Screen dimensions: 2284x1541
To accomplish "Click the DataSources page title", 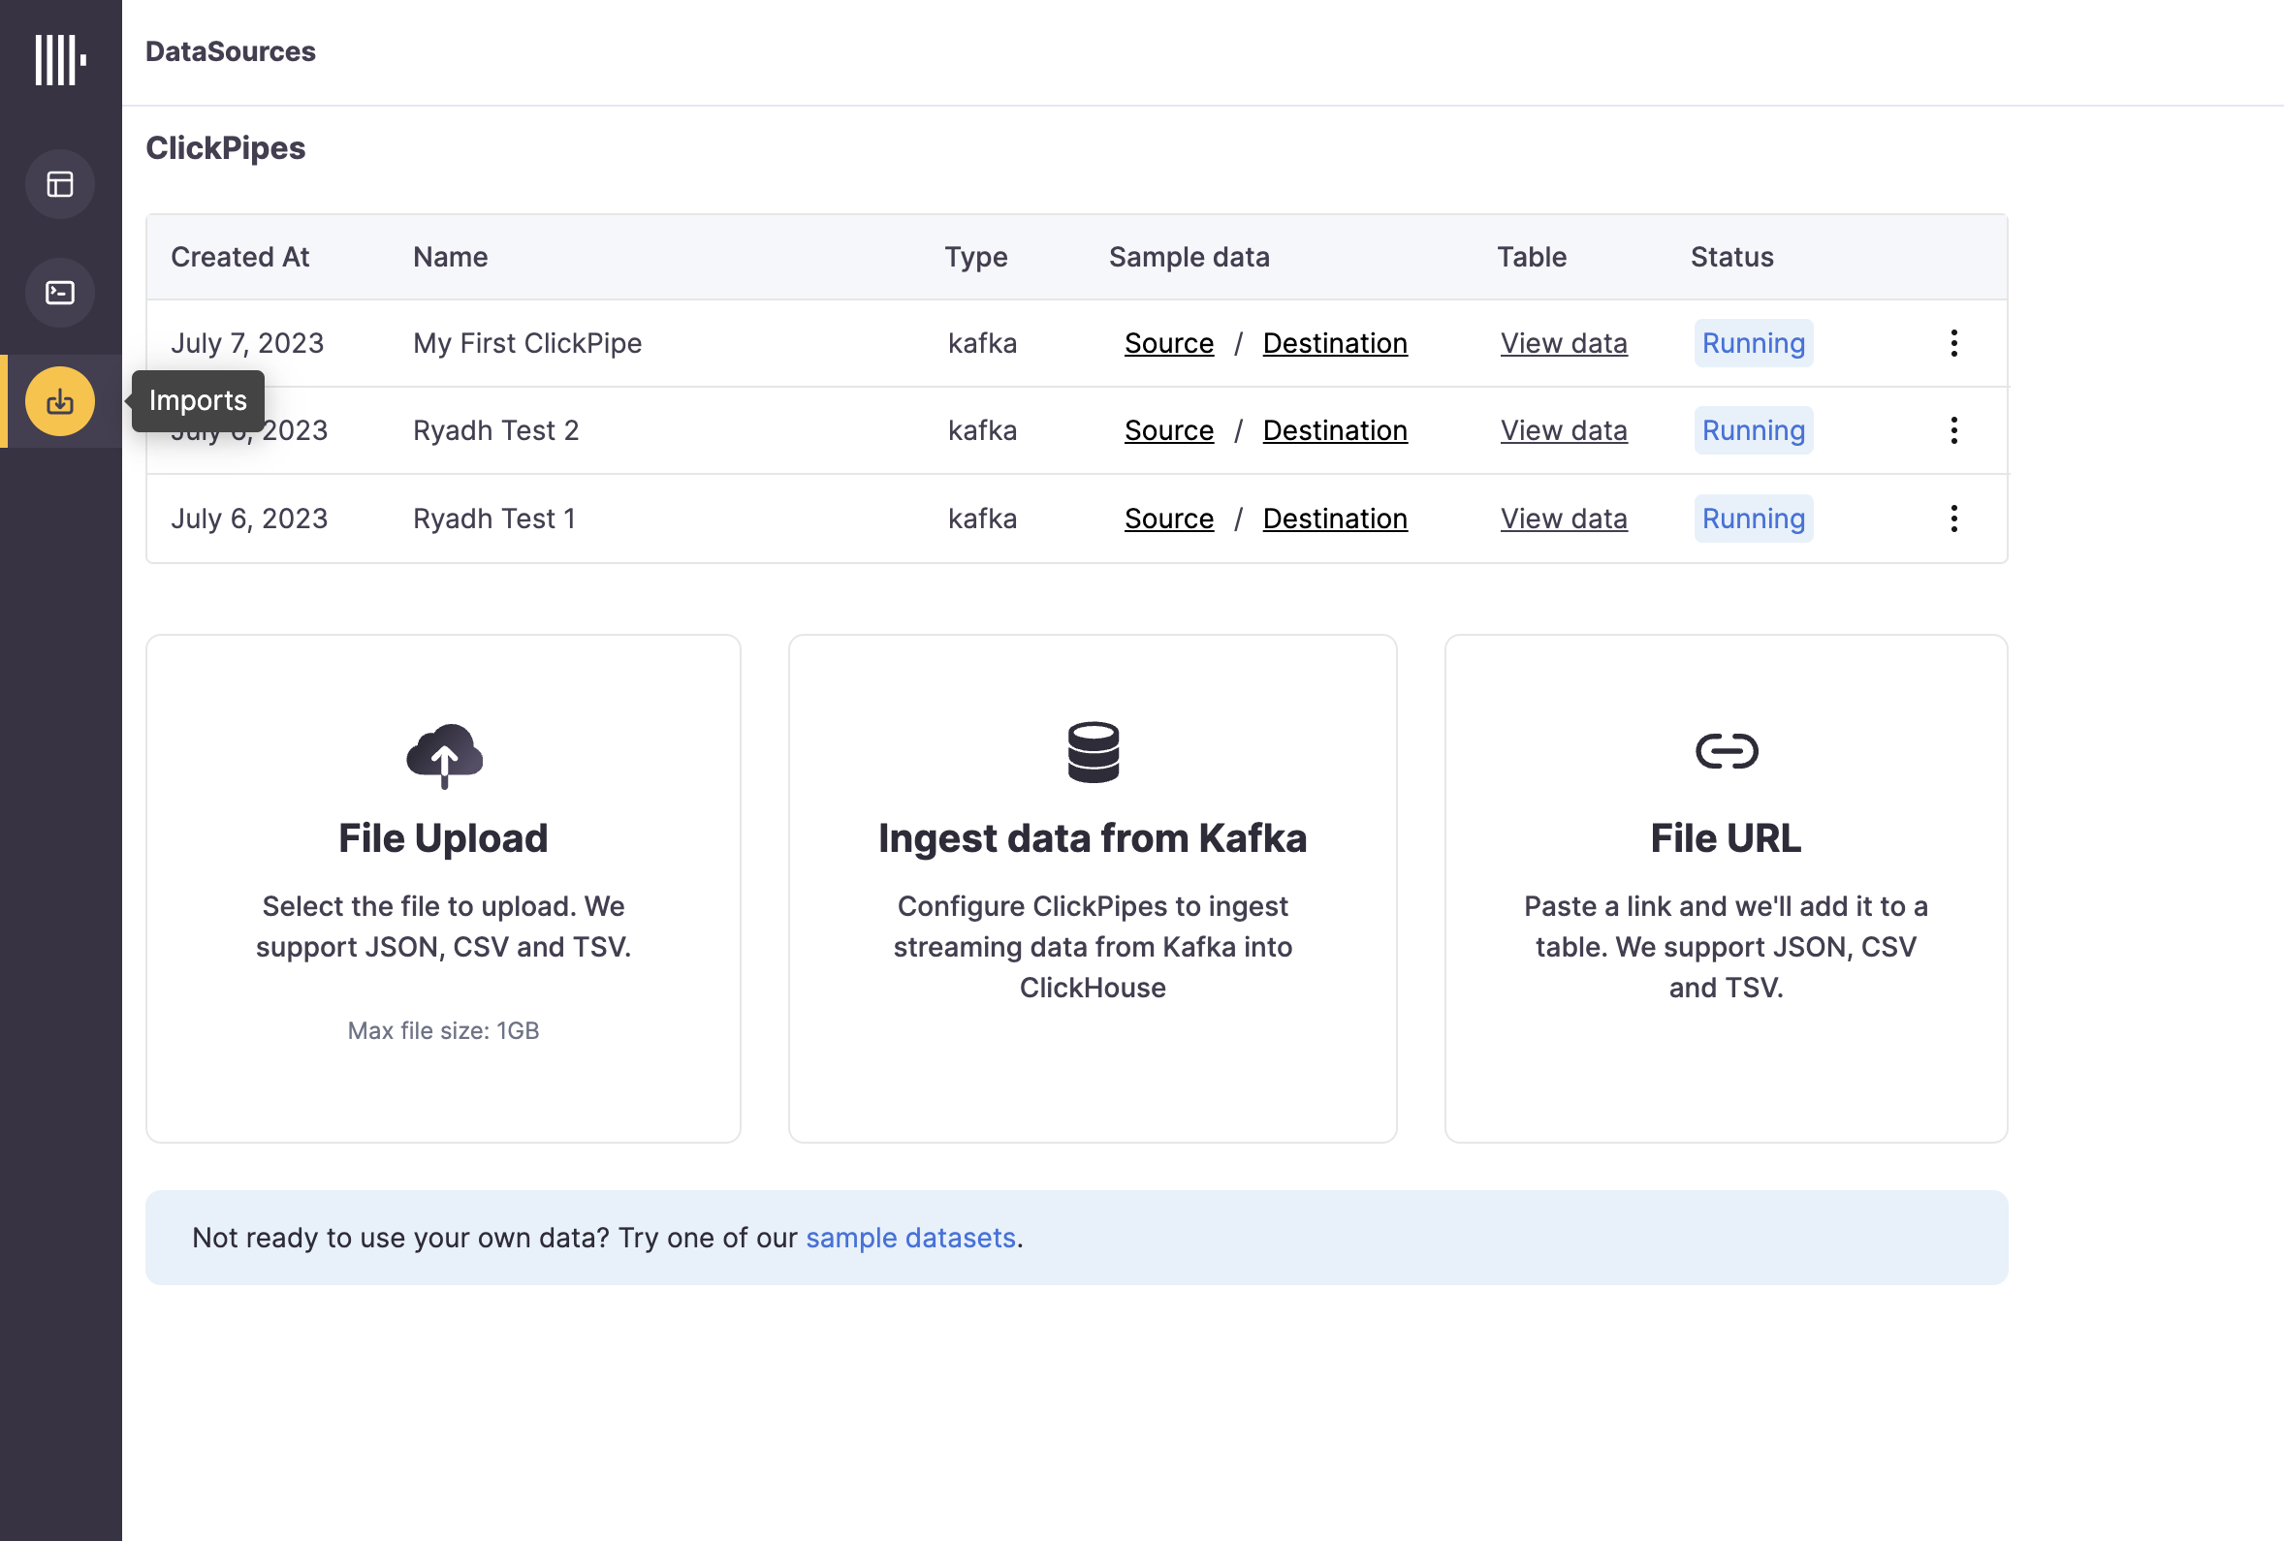I will (230, 51).
